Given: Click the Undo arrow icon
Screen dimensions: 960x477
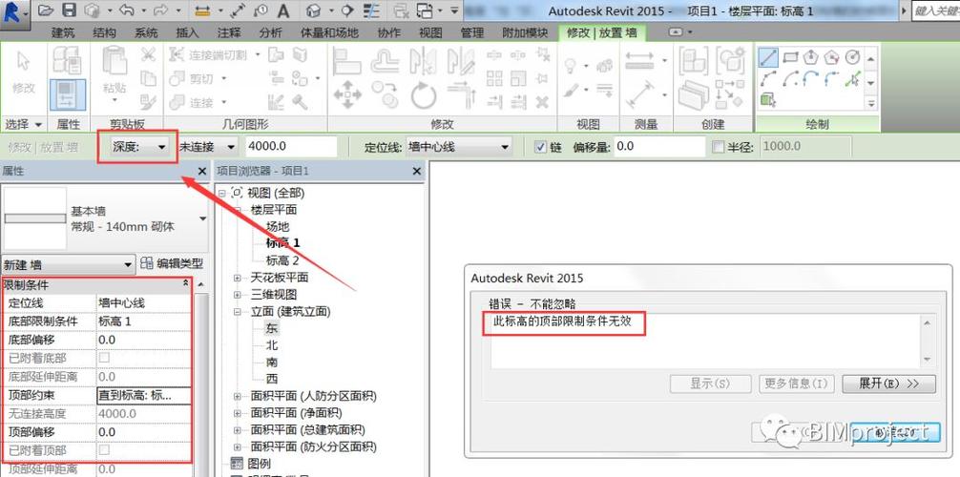Looking at the screenshot, I should pyautogui.click(x=127, y=10).
